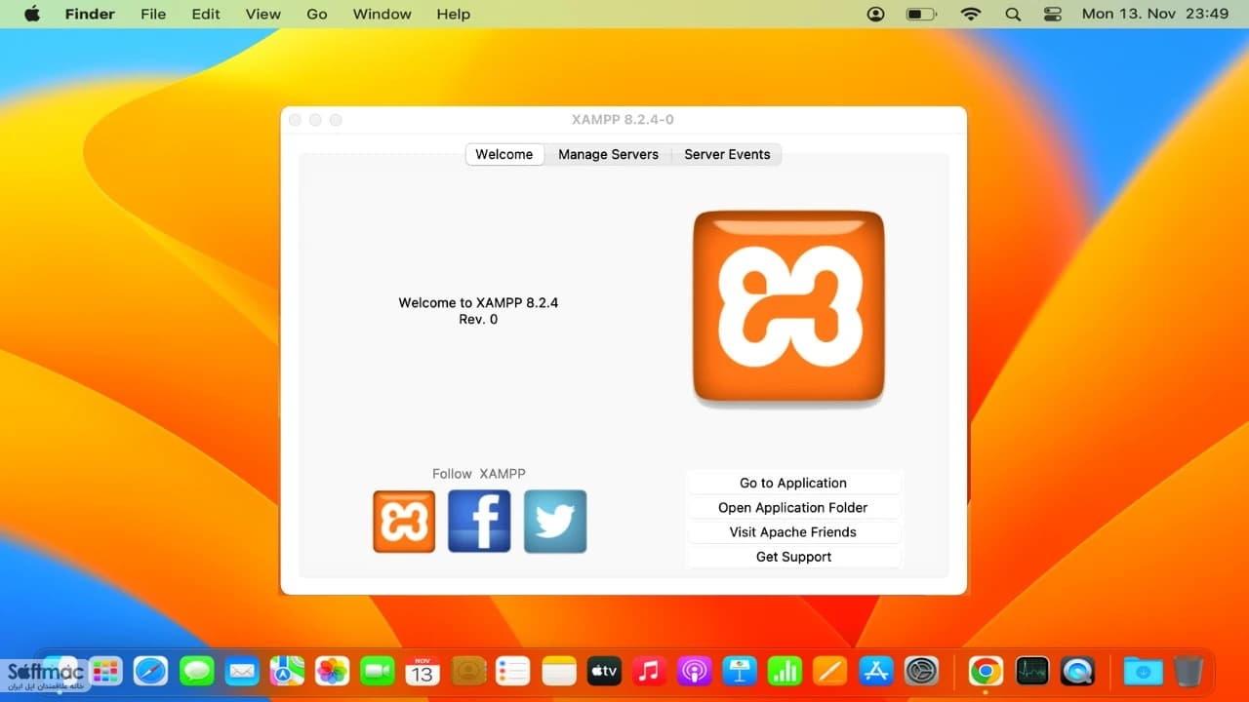Open System Settings from the Dock
1249x702 pixels.
tap(921, 671)
